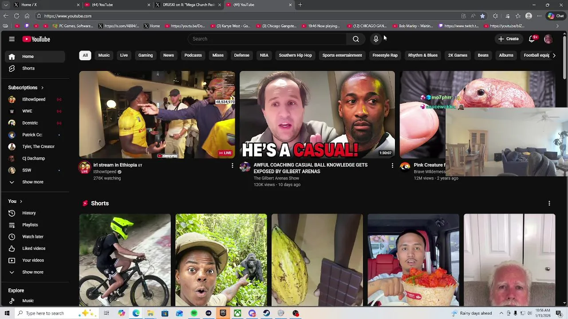Click IShowSpeed channel avatar under live video

pos(85,167)
